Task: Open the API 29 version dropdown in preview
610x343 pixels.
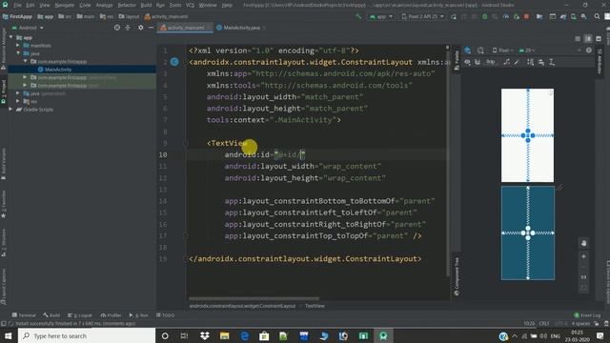Action: (527, 50)
